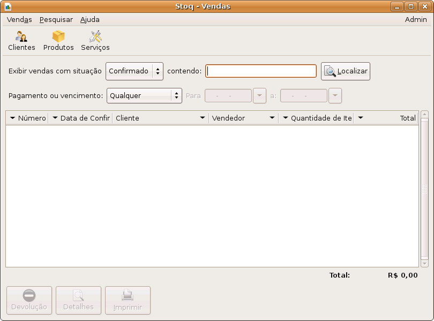Open the Pesquisar menu
The image size is (434, 321).
(x=56, y=20)
